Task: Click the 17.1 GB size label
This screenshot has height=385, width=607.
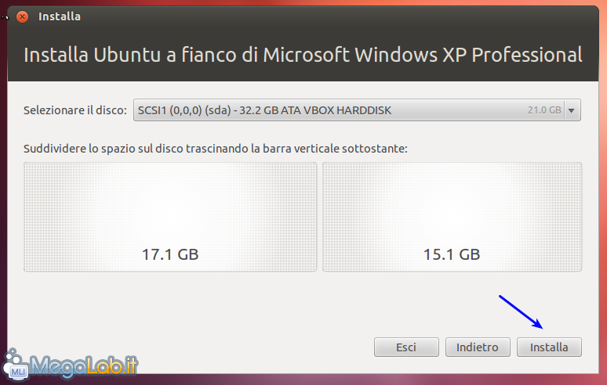Action: (170, 254)
